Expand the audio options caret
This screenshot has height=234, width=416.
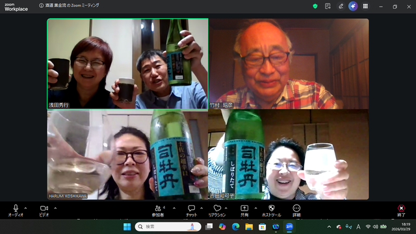(x=25, y=208)
